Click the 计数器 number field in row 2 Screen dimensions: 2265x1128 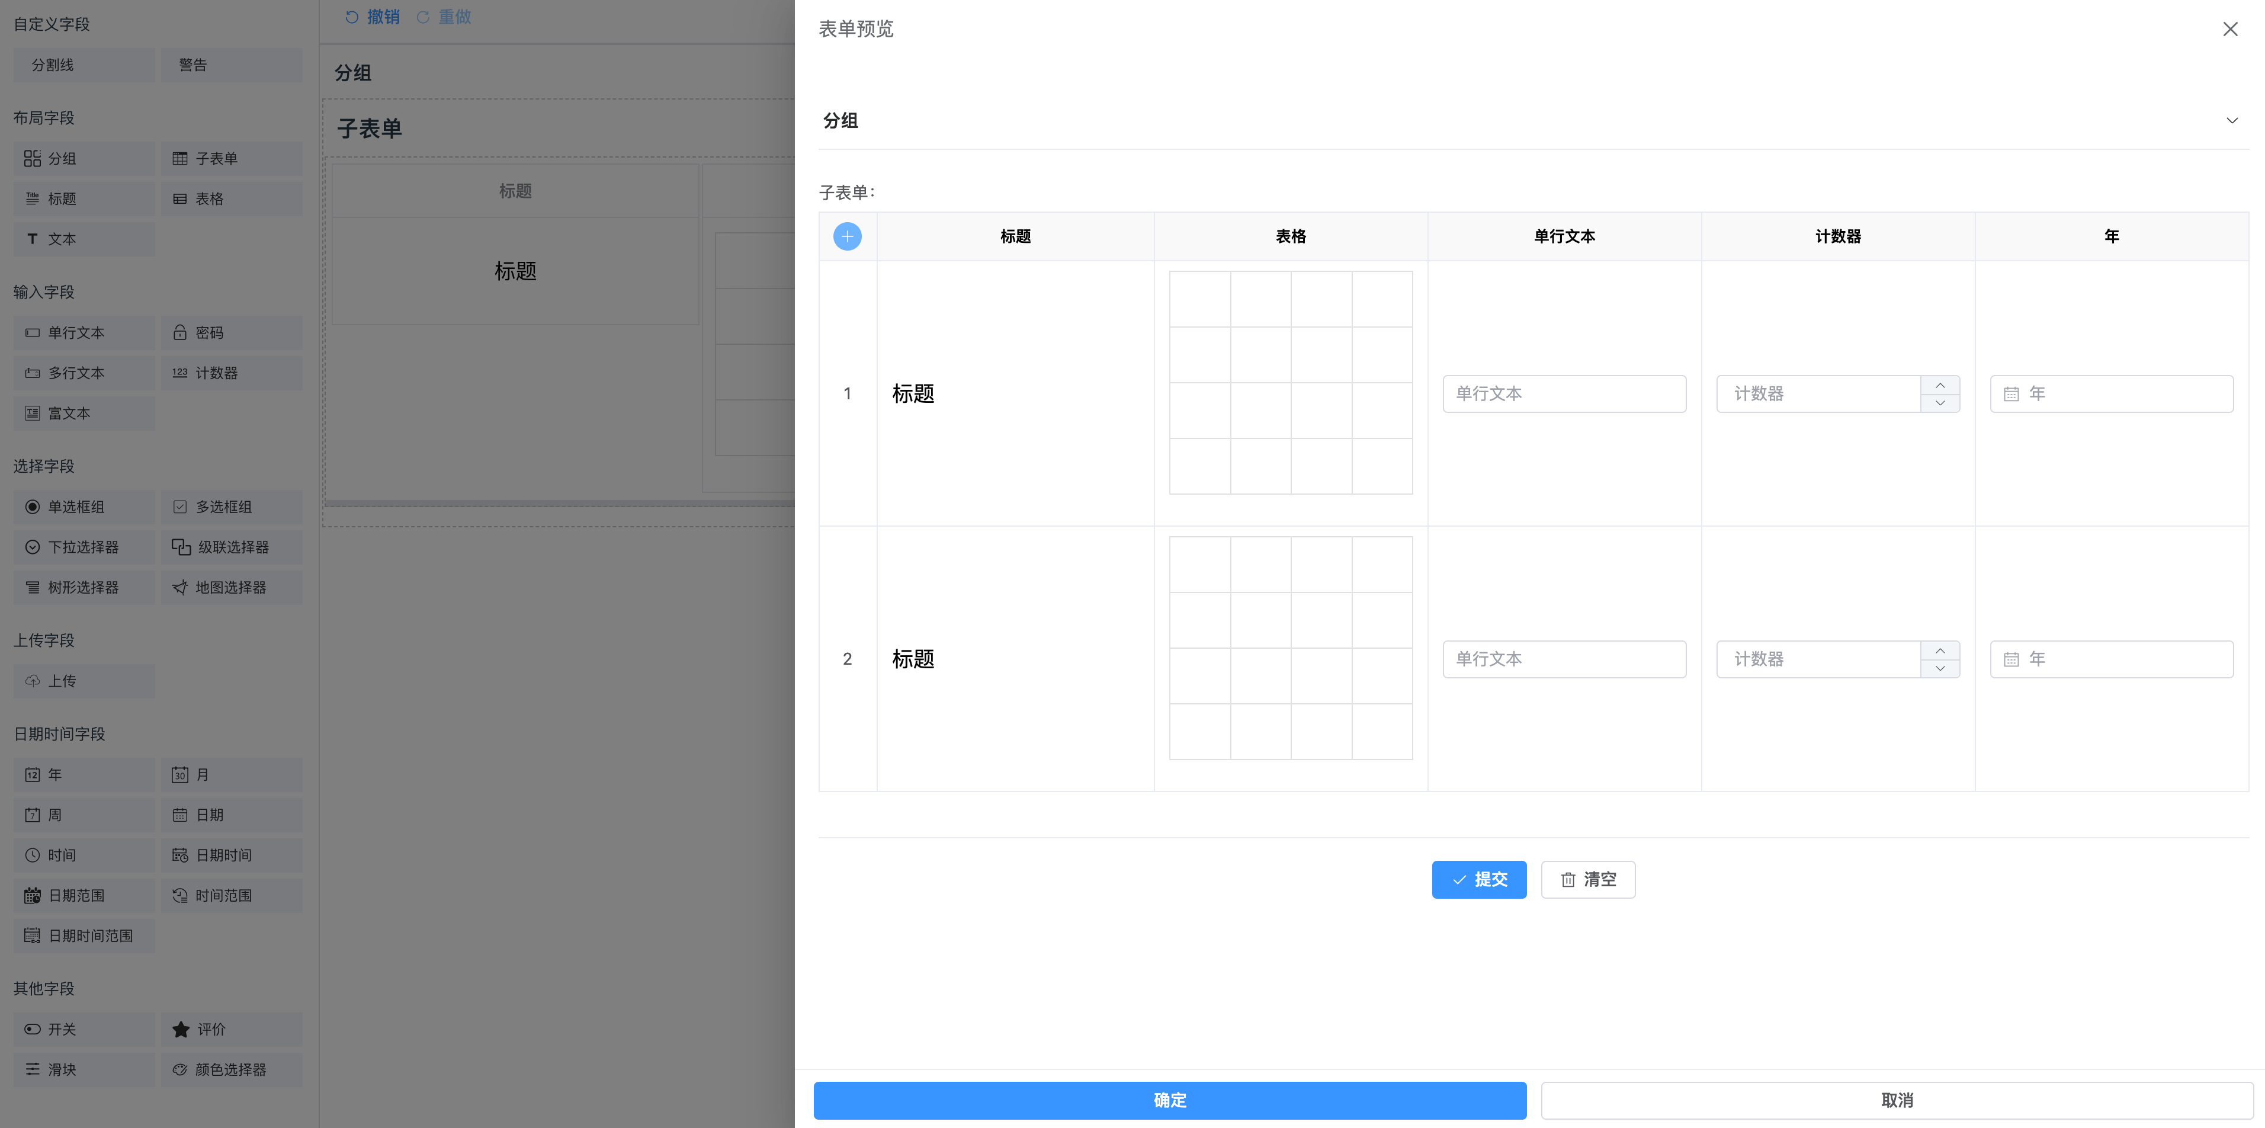tap(1818, 659)
